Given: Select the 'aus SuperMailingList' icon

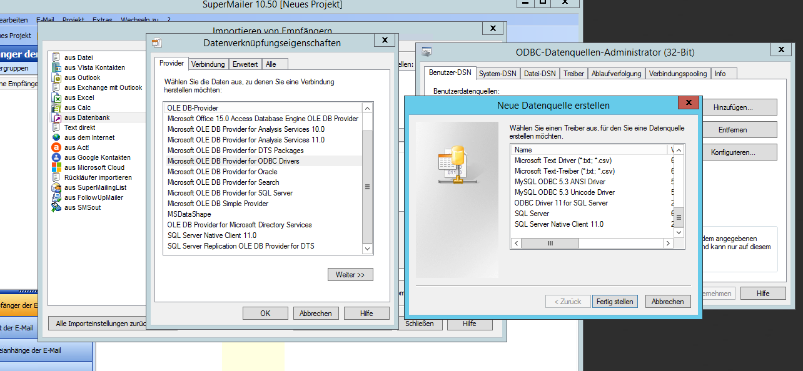Looking at the screenshot, I should pos(56,187).
